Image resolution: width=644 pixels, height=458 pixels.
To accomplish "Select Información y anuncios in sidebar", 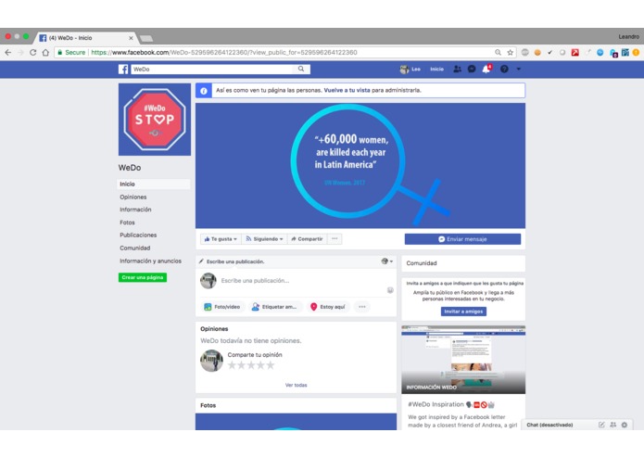I will pos(150,261).
